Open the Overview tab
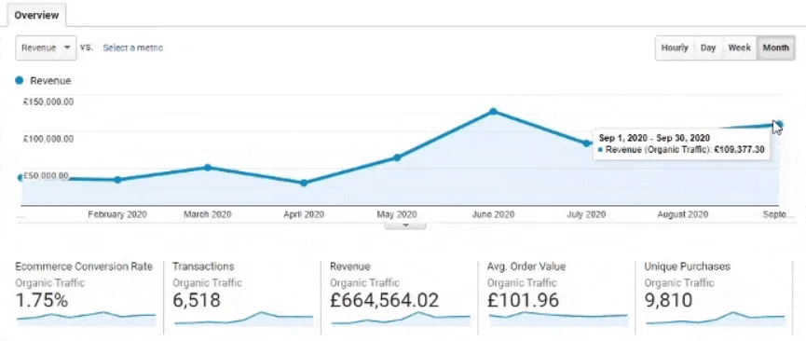The width and height of the screenshot is (806, 341). pos(36,15)
